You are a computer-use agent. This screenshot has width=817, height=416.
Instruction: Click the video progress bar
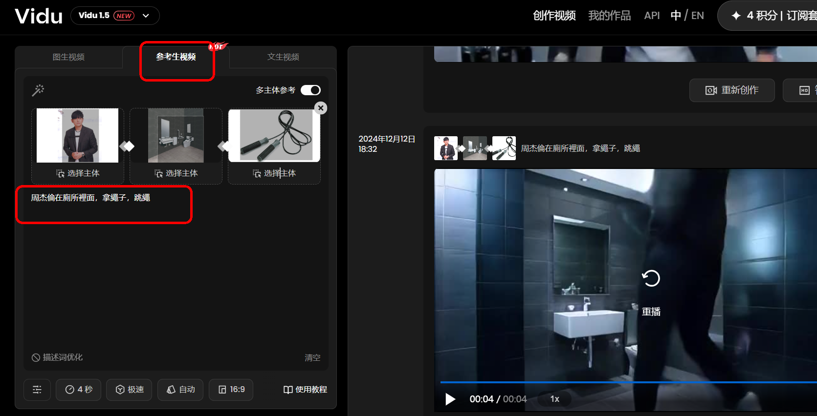click(628, 382)
